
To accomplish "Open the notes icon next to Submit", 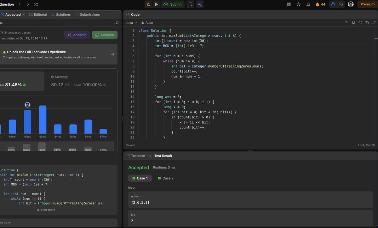I will (190, 4).
